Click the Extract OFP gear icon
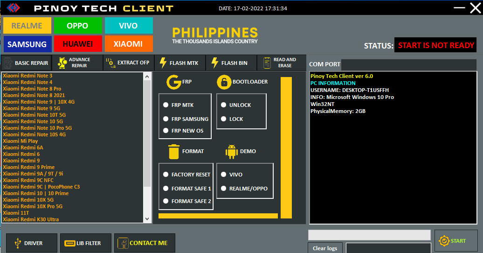 pos(111,63)
